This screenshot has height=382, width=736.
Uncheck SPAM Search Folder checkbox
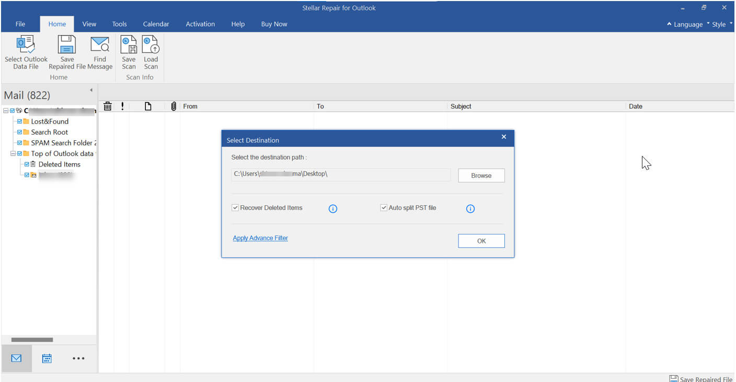19,142
